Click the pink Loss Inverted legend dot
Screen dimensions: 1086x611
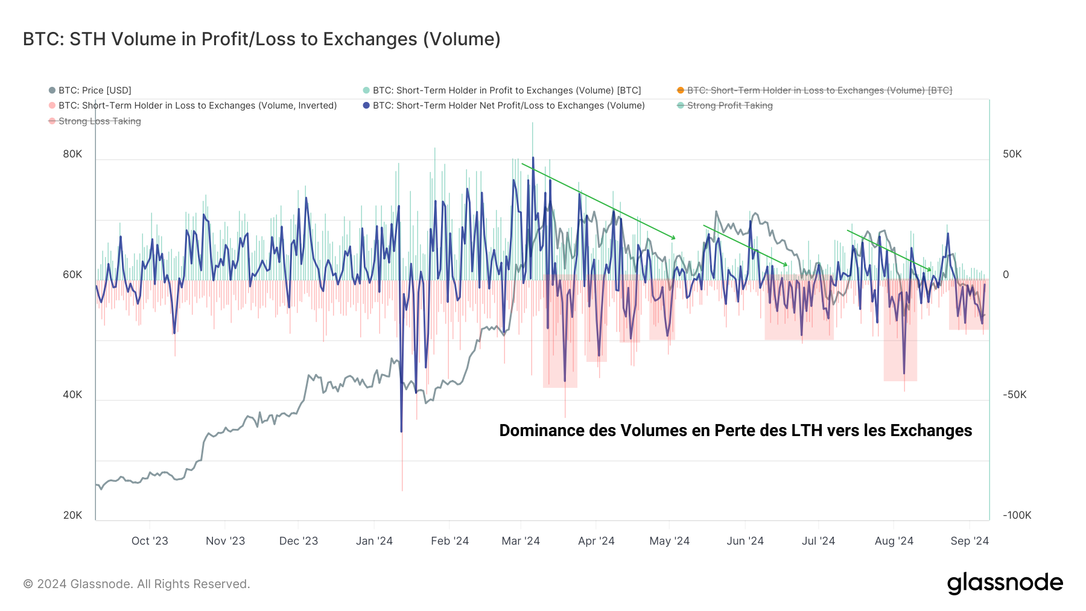52,106
